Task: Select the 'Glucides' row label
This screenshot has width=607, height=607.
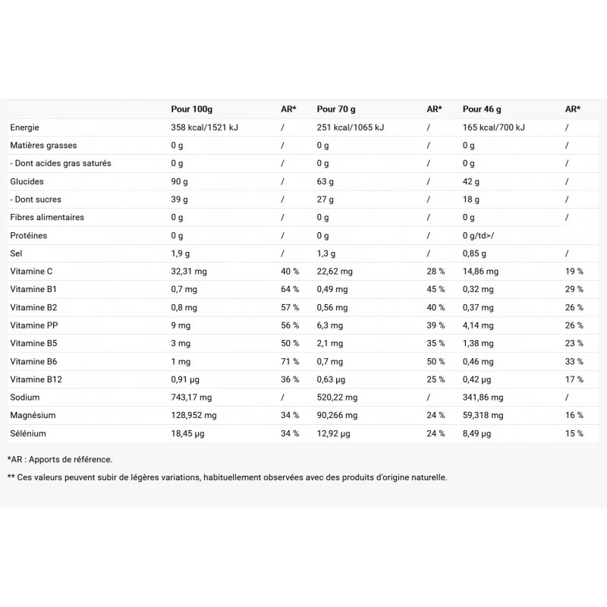Action: coord(27,181)
